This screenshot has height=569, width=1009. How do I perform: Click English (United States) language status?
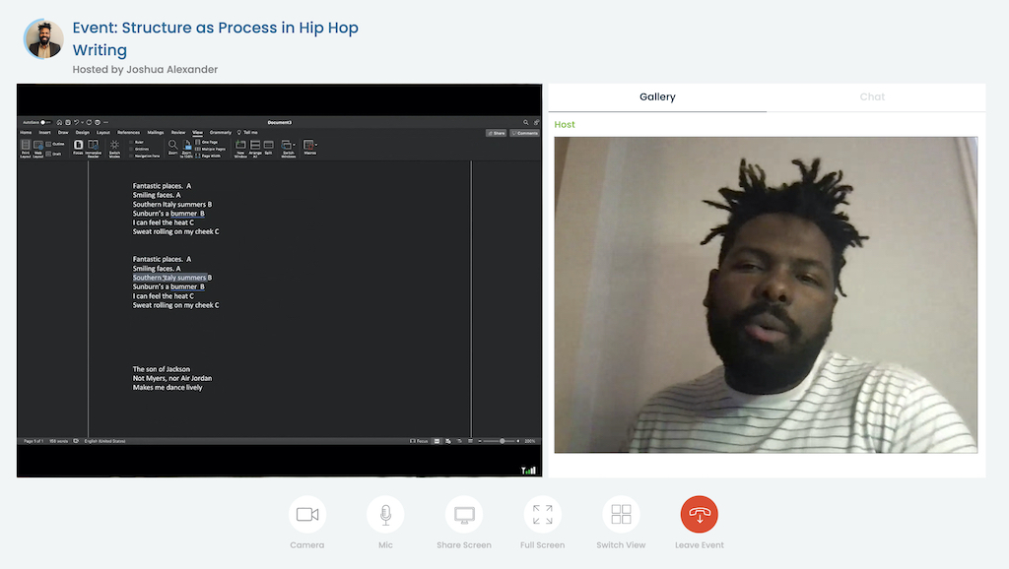click(x=104, y=441)
